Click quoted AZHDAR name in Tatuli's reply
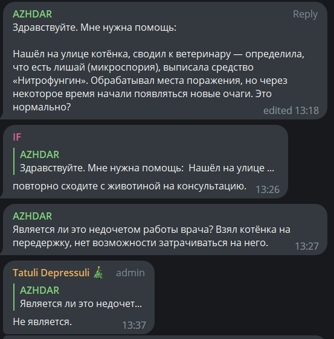 click(x=39, y=290)
